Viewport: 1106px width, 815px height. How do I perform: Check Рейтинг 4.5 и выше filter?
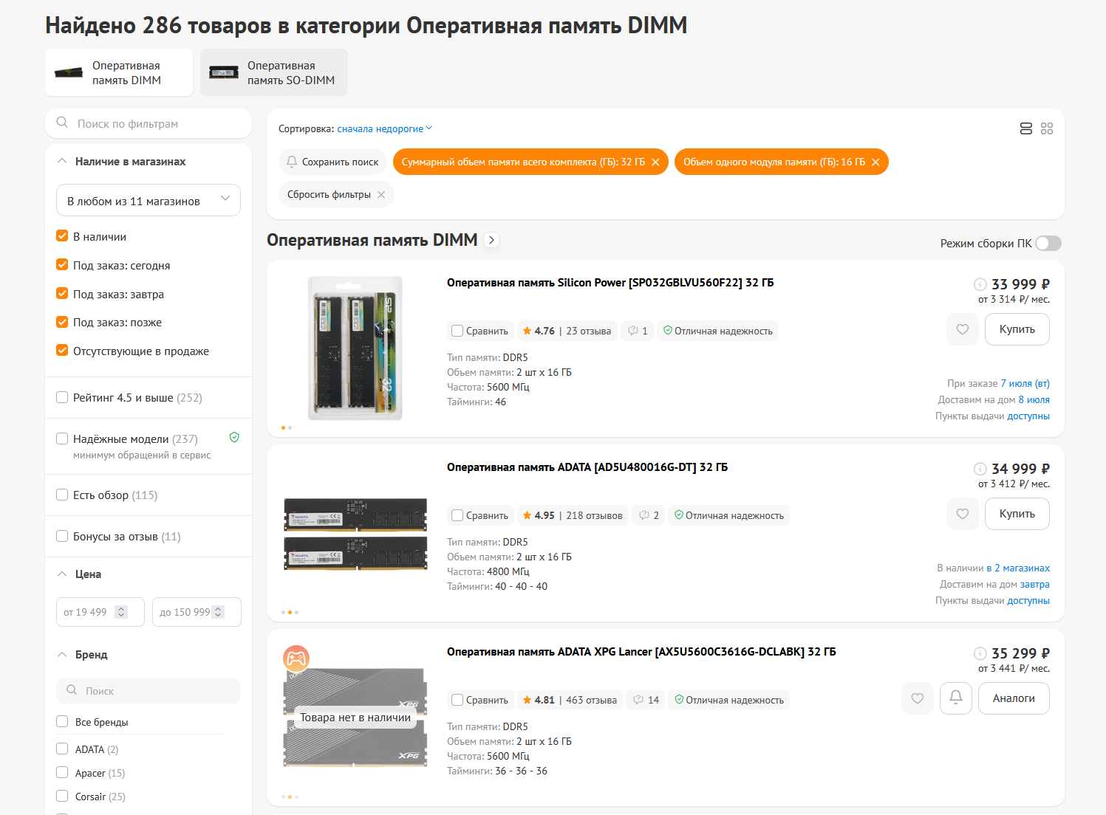[62, 397]
